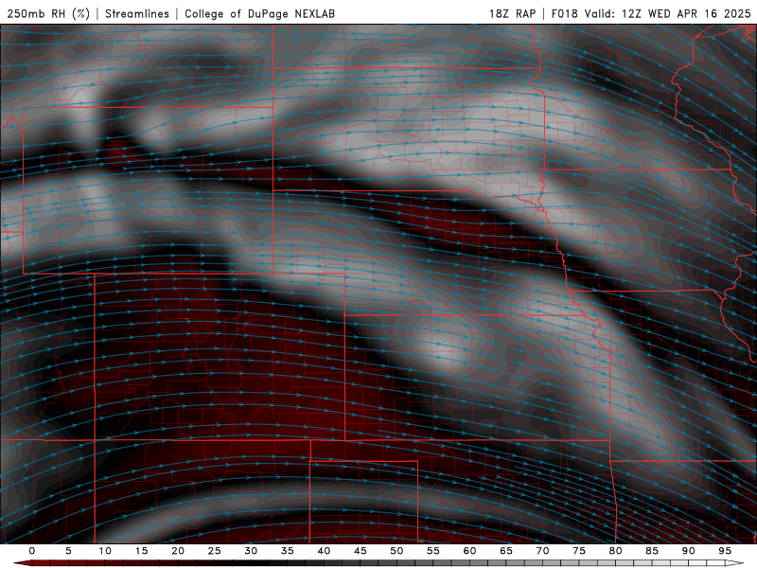Click the colorbar label '0'
Screen dimensions: 757x568
(32, 551)
